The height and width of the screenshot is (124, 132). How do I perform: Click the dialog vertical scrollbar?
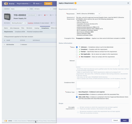(x=130, y=53)
